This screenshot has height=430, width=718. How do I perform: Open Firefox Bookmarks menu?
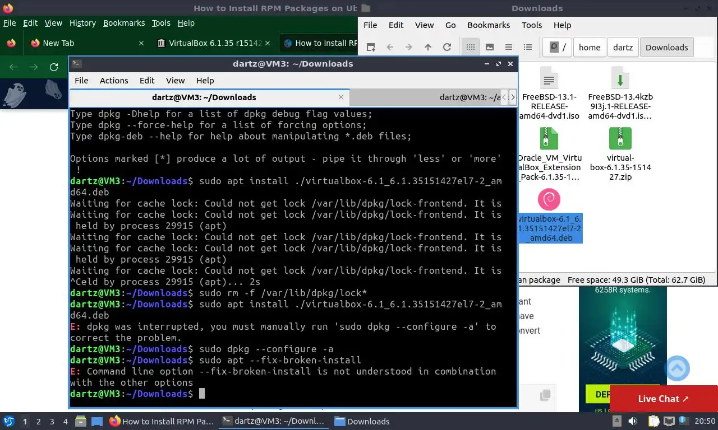(x=124, y=23)
